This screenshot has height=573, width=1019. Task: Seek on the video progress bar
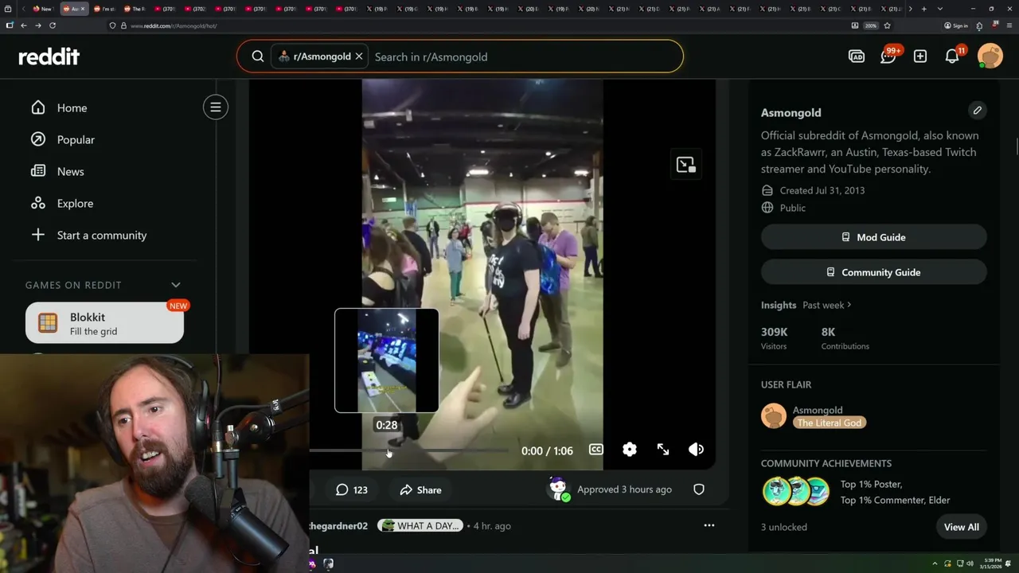[x=409, y=450]
